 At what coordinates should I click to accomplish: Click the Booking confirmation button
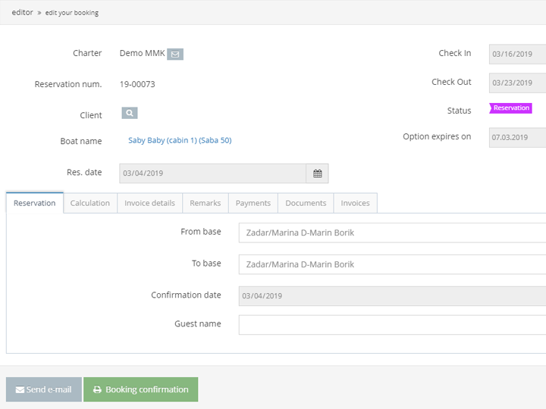coord(140,389)
